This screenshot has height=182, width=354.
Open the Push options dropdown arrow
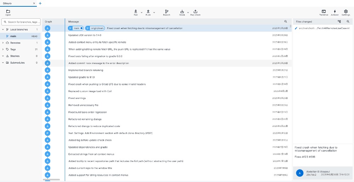tap(154, 13)
